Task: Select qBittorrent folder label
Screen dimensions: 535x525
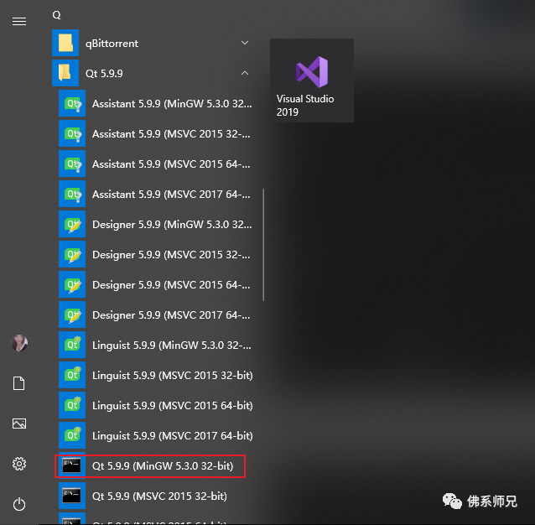Action: click(x=112, y=44)
